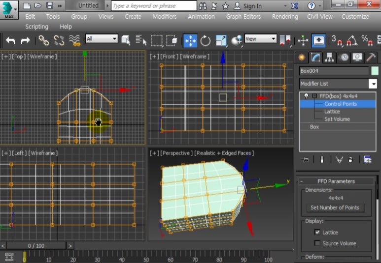Enable the Source Volume checkbox
Image resolution: width=381 pixels, height=263 pixels.
tap(317, 243)
